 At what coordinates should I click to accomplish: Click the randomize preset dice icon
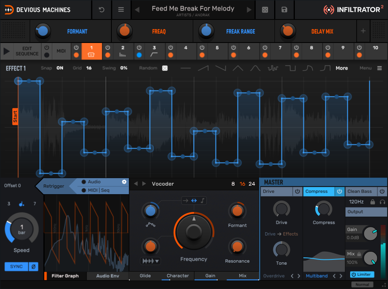(265, 10)
